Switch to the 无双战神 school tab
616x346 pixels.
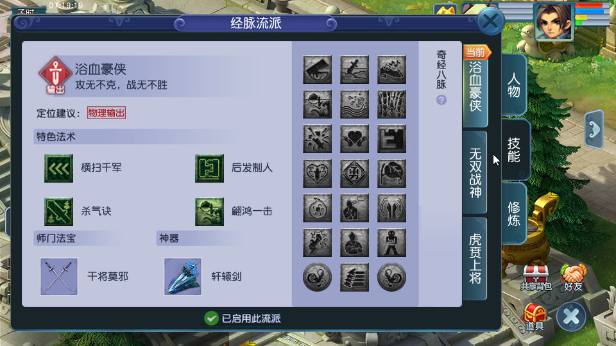tap(475, 172)
